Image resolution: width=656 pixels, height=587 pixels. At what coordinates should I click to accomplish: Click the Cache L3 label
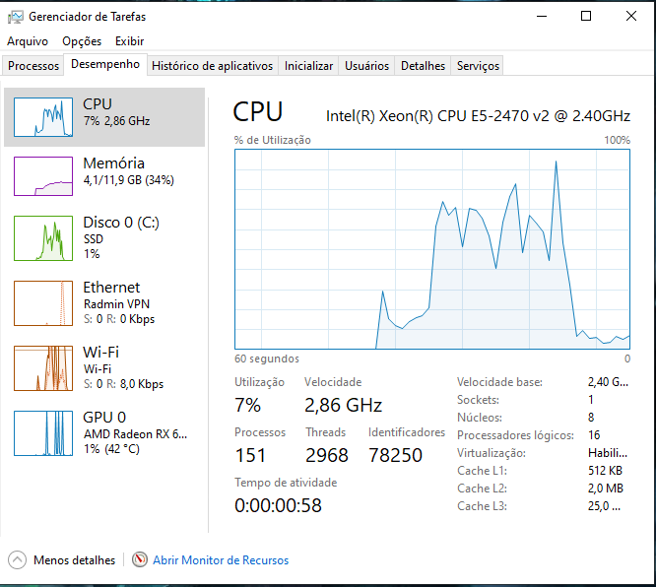482,506
